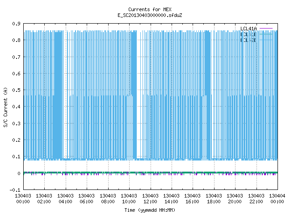Image resolution: width=286 pixels, height=214 pixels.
Task: Click the 0.4 y-axis tick label
Action: [x=16, y=107]
